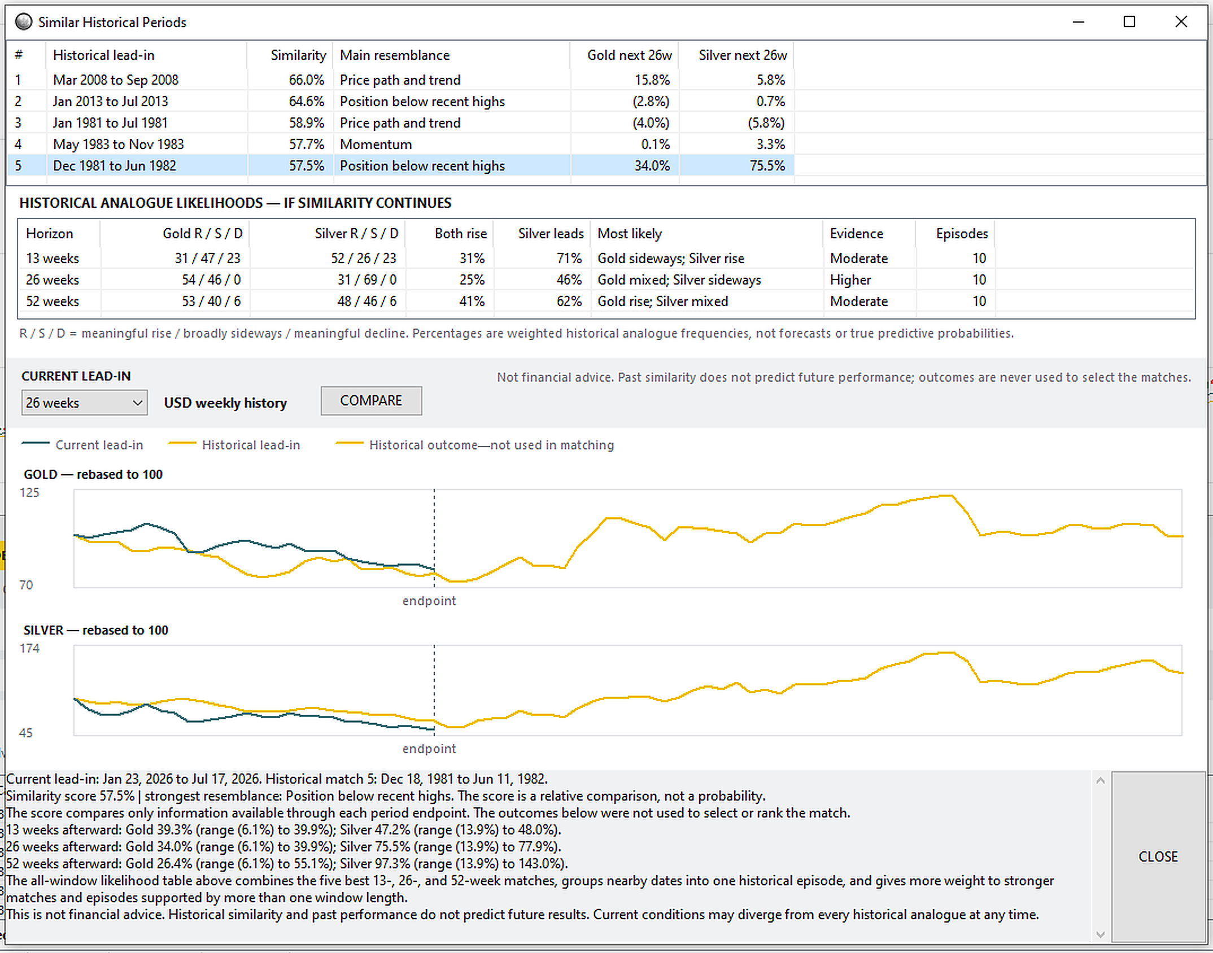This screenshot has height=953, width=1213.
Task: Click Silver next 26w value 75.5%
Action: (x=767, y=165)
